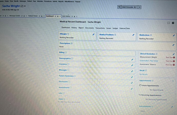
Task: Expand the Insurance section
Action: pos(68,64)
